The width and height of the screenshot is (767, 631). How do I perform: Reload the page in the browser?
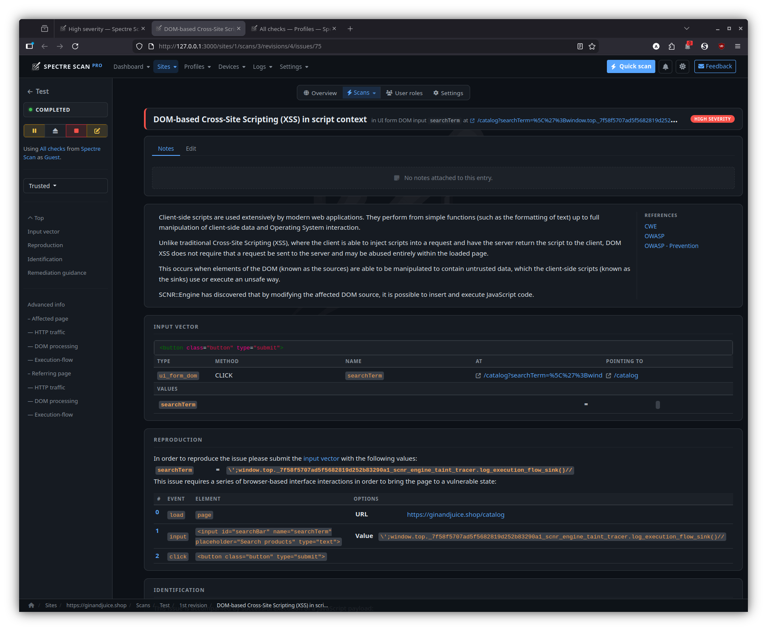click(75, 46)
